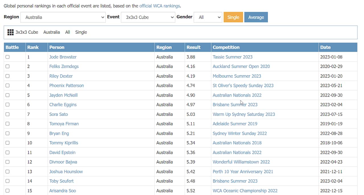The image size is (364, 195).
Task: Click the Date column header
Action: point(325,47)
